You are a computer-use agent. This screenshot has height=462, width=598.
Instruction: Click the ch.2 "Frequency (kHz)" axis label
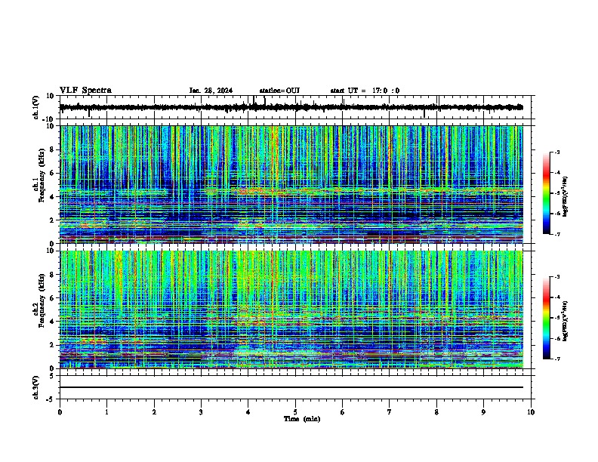click(x=42, y=300)
